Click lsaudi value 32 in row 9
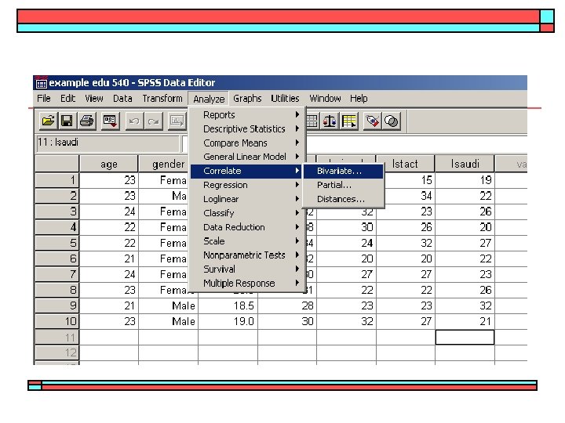Screen dimensions: 565x423 click(465, 305)
